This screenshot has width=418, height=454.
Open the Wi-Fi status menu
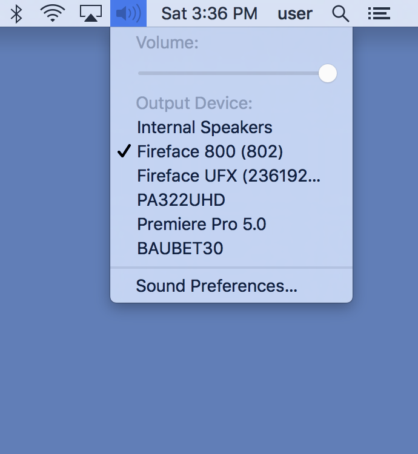(x=53, y=13)
